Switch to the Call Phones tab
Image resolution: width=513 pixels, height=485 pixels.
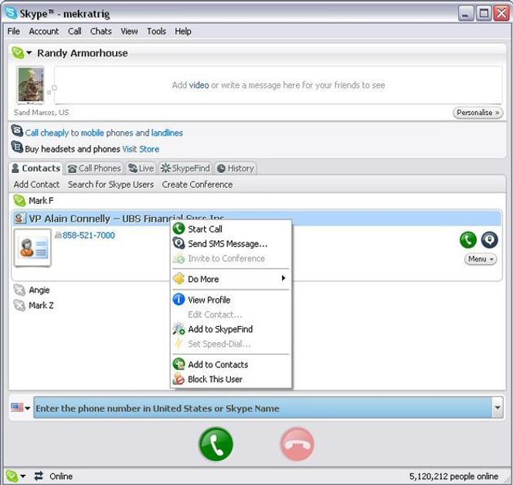click(x=94, y=168)
